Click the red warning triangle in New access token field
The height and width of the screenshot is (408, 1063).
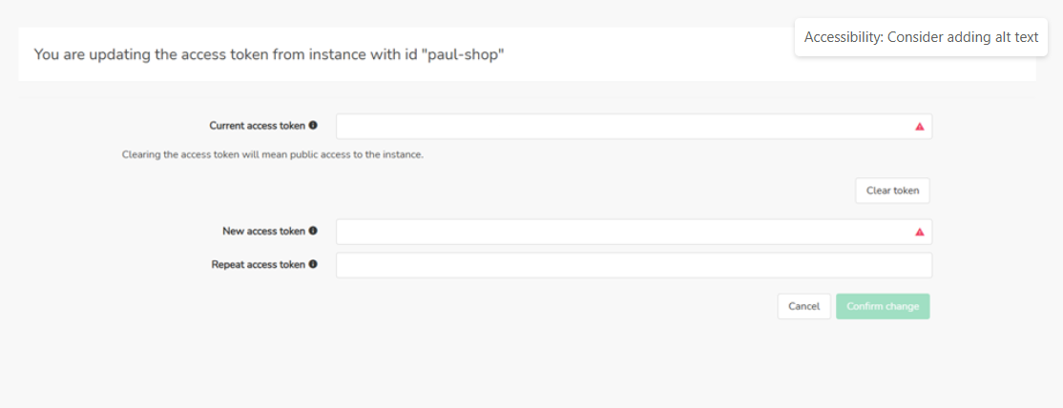coord(920,232)
